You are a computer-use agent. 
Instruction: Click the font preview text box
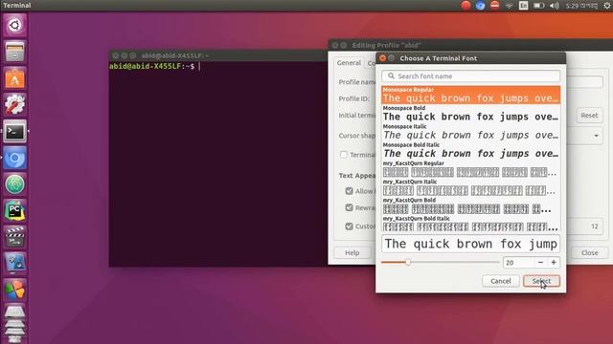(x=470, y=245)
